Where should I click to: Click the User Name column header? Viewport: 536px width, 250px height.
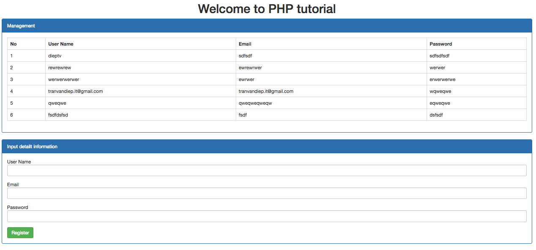[x=61, y=44]
